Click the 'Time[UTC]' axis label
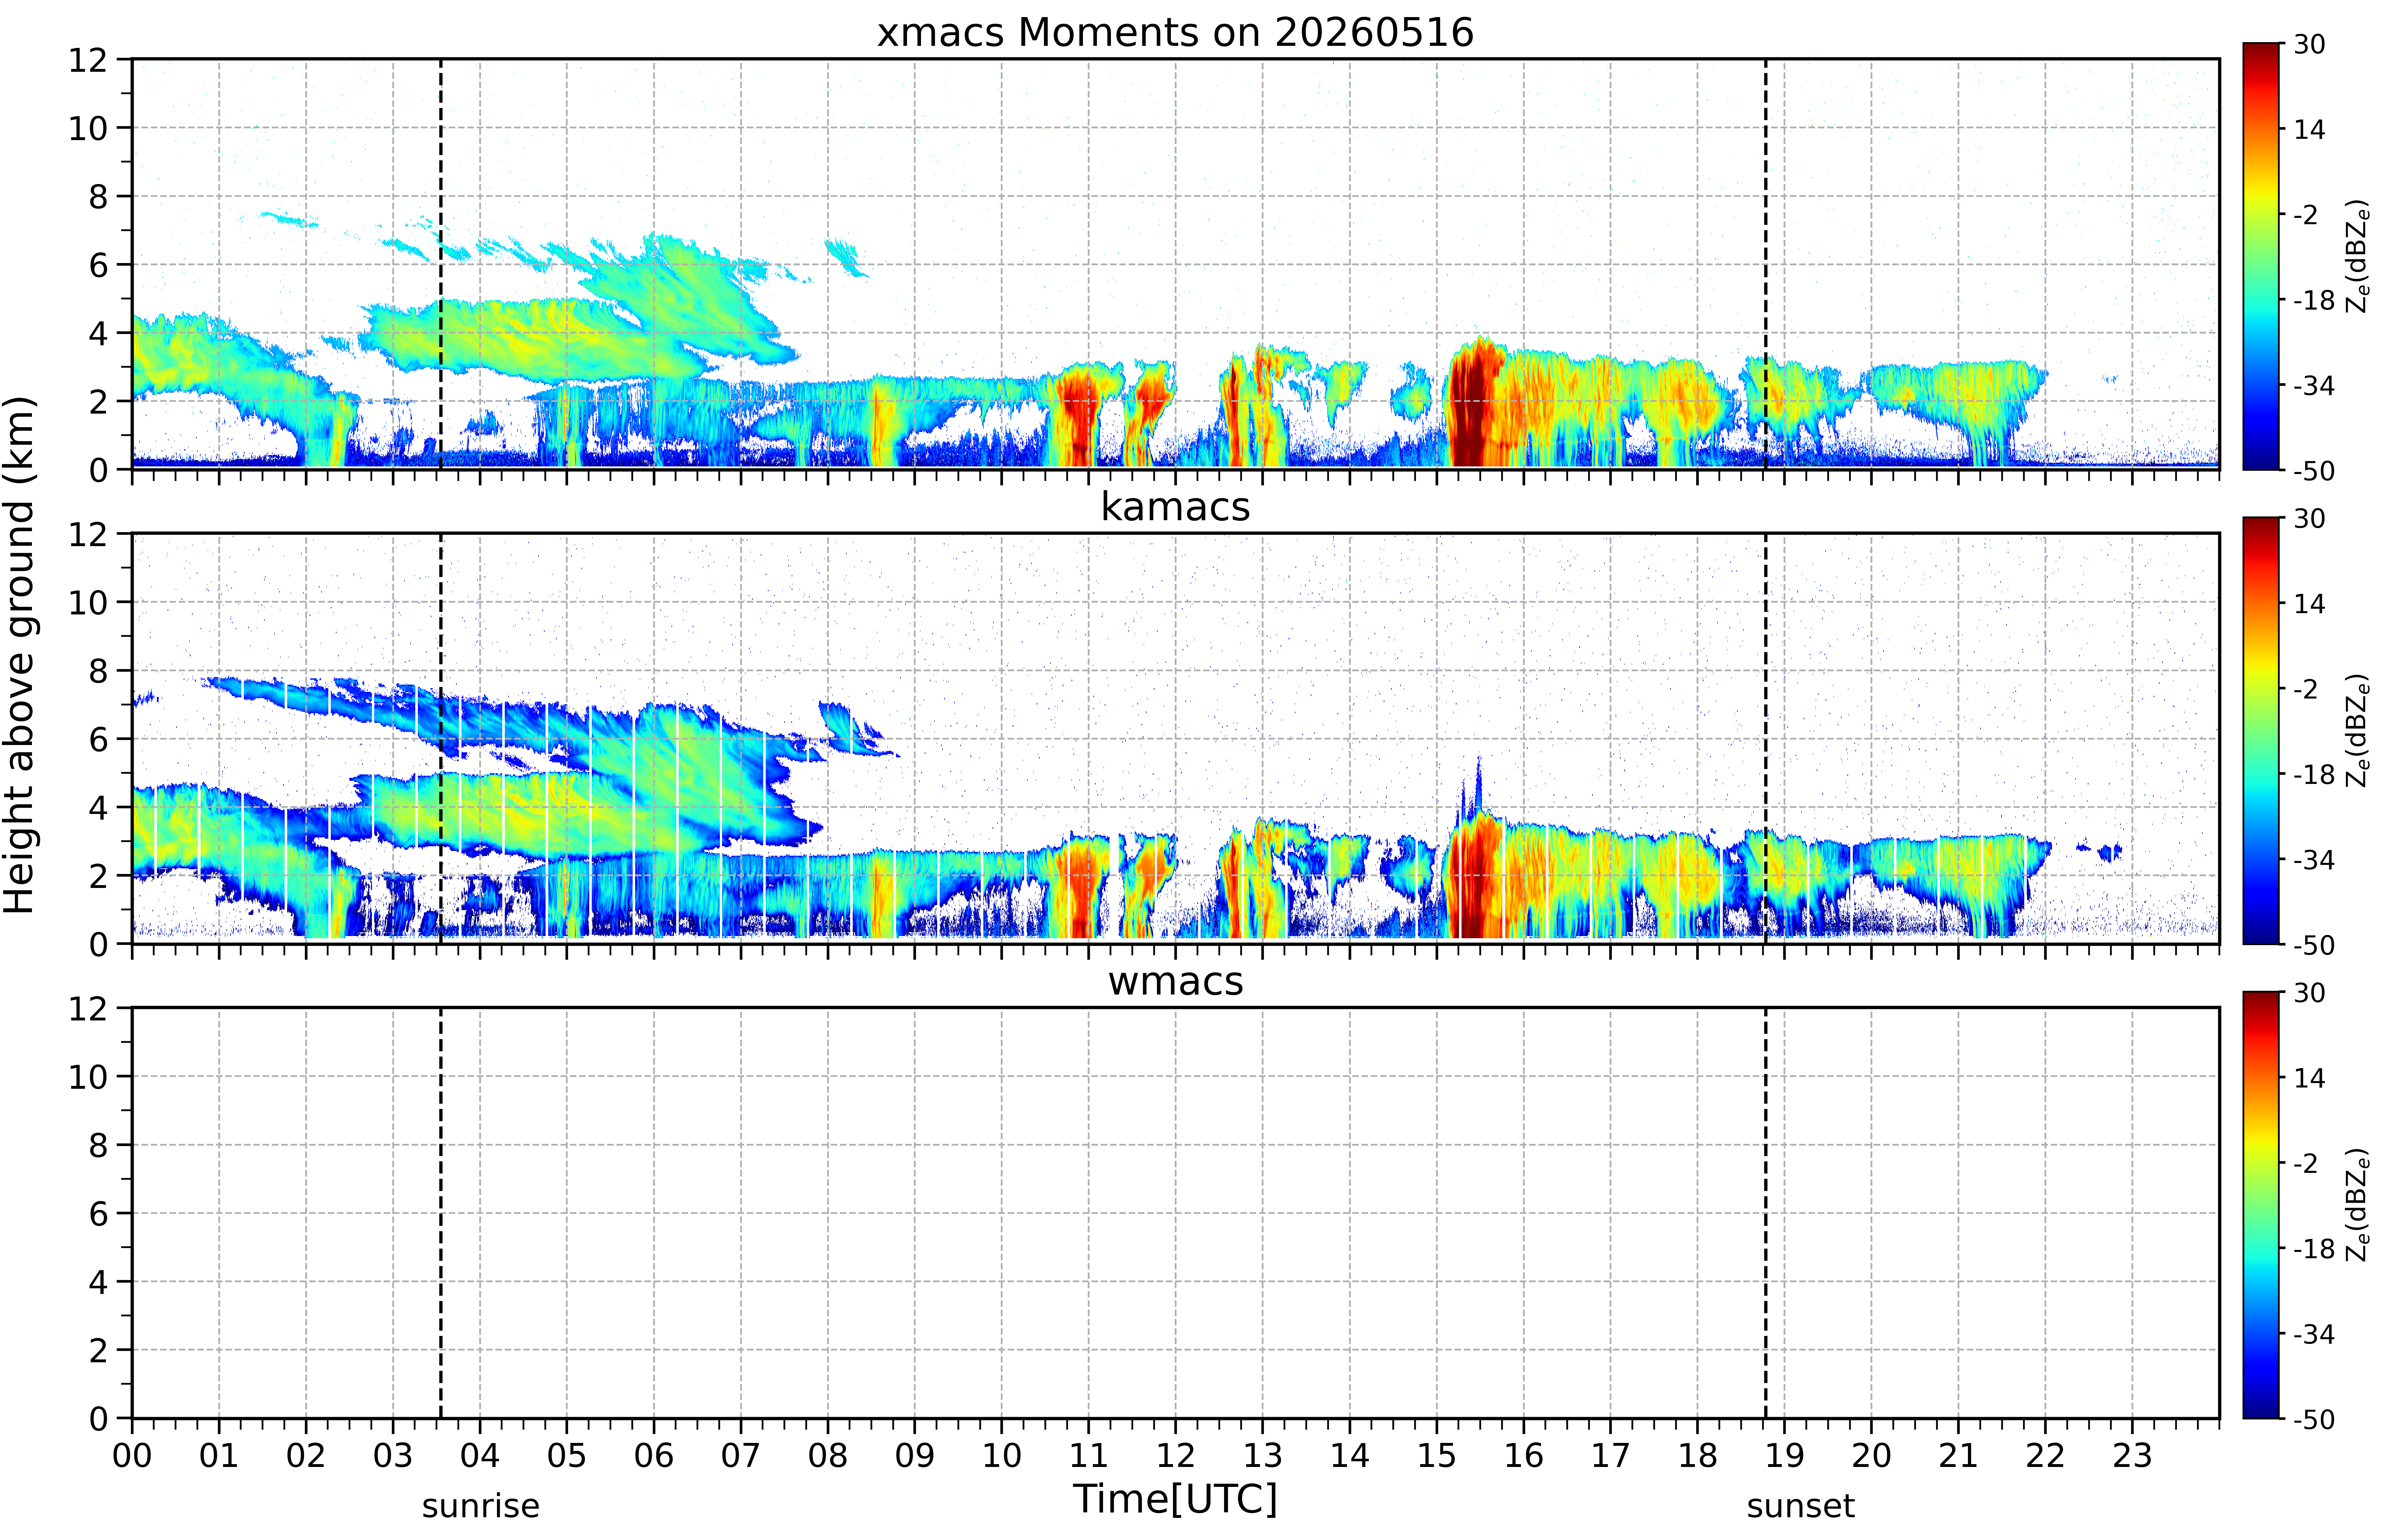This screenshot has width=2387, height=1540. (1175, 1499)
